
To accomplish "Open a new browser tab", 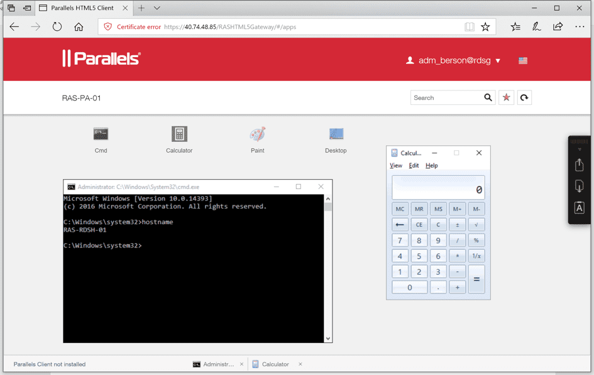I will pos(141,8).
